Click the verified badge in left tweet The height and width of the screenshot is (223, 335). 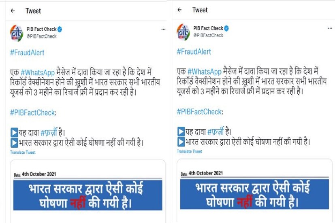coord(60,29)
